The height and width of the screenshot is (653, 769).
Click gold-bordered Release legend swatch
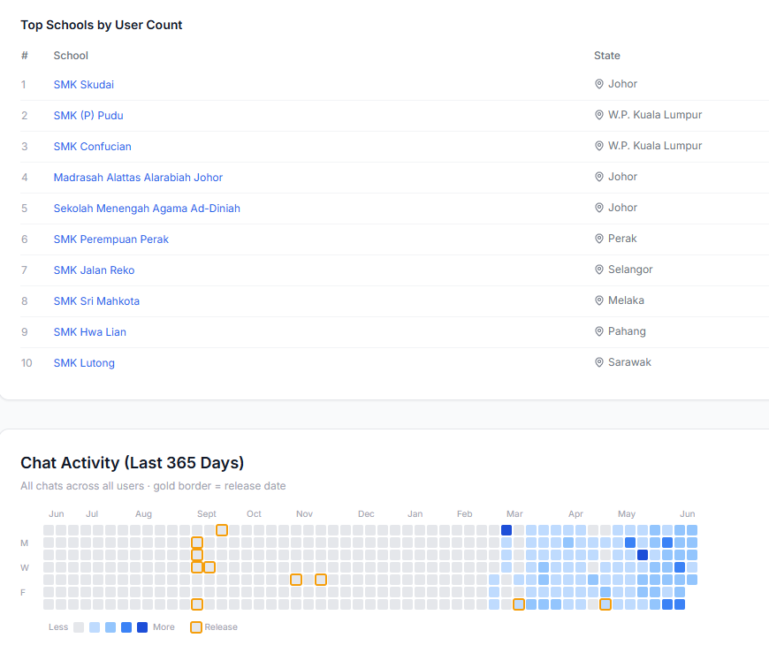[196, 627]
